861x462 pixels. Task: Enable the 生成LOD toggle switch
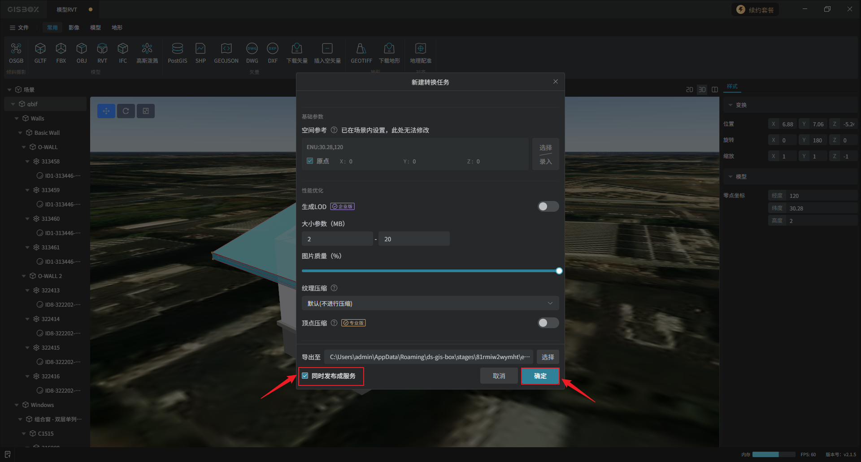coord(548,206)
